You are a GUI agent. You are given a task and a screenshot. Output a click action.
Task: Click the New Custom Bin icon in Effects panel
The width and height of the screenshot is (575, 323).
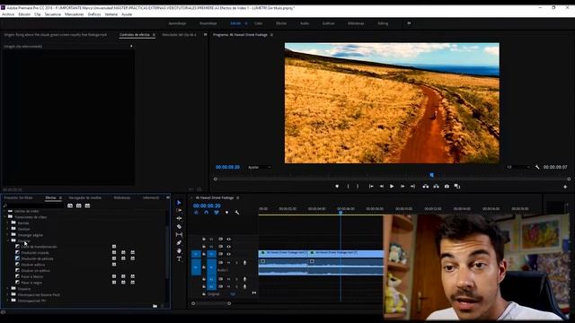point(155,306)
